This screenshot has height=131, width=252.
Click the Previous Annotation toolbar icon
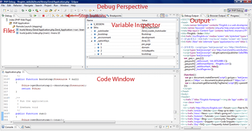click(x=79, y=10)
